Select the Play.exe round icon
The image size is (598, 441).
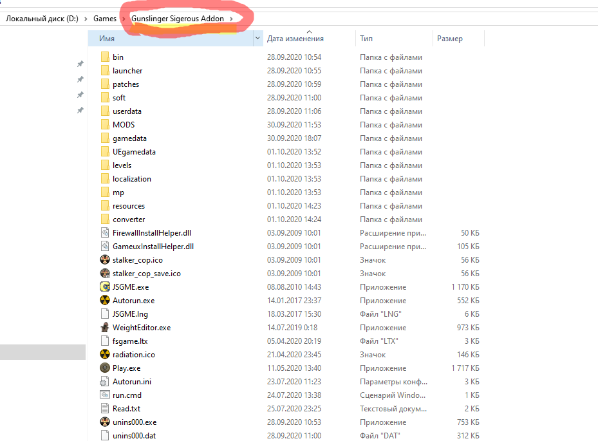(105, 368)
